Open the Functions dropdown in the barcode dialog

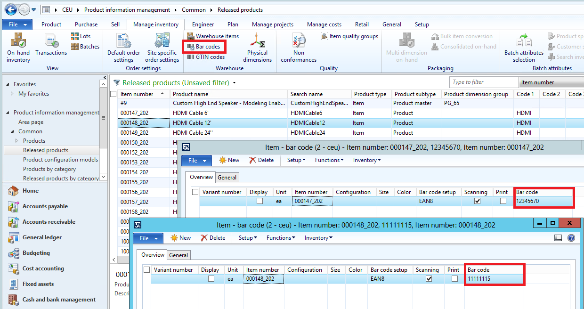(280, 238)
